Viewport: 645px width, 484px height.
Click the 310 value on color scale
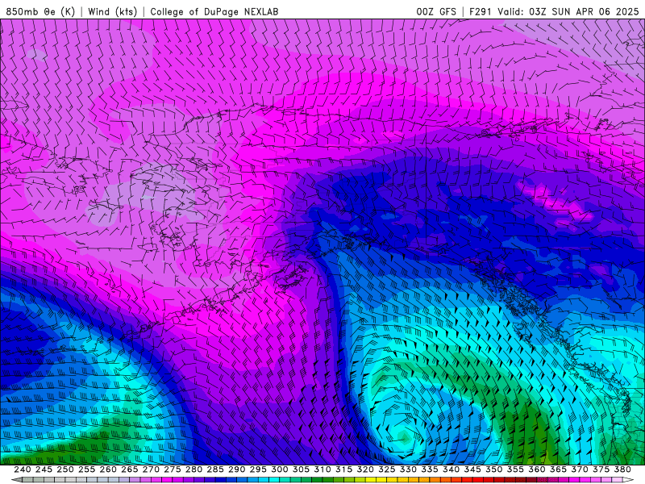pyautogui.click(x=322, y=469)
